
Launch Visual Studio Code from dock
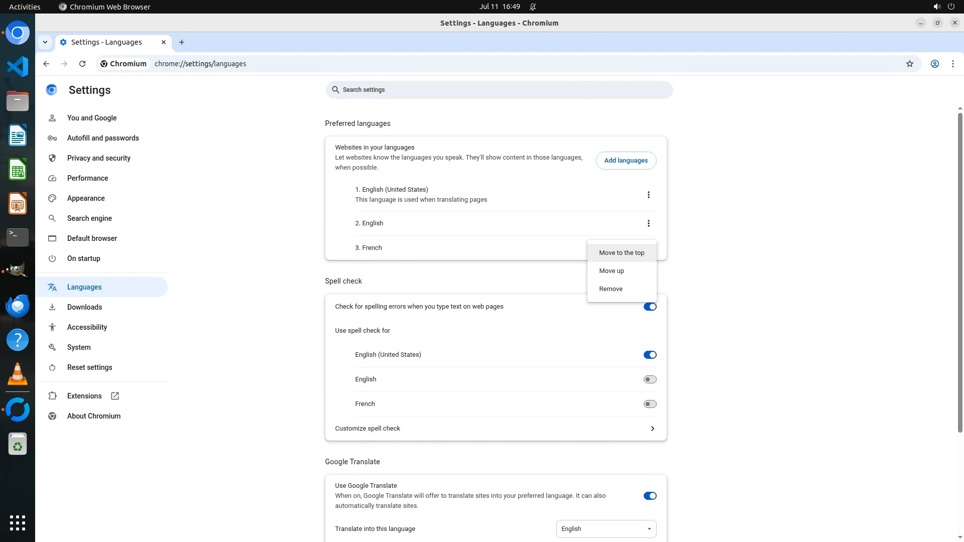tap(18, 67)
